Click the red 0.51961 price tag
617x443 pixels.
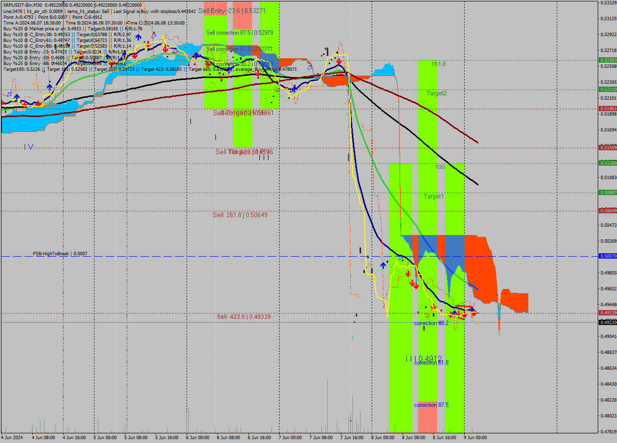[x=607, y=109]
